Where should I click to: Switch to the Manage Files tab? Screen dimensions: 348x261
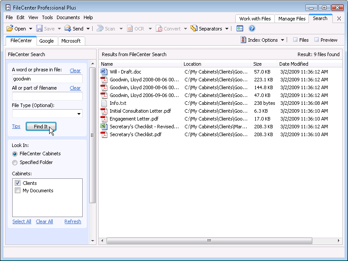(x=292, y=19)
